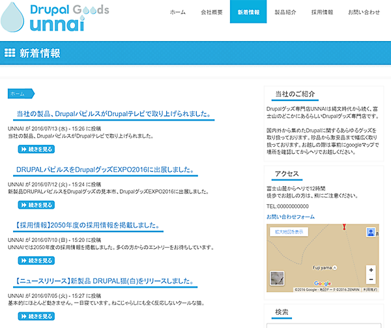Select the 新着情報 menu tab
The width and height of the screenshot is (391, 328).
coord(248,12)
